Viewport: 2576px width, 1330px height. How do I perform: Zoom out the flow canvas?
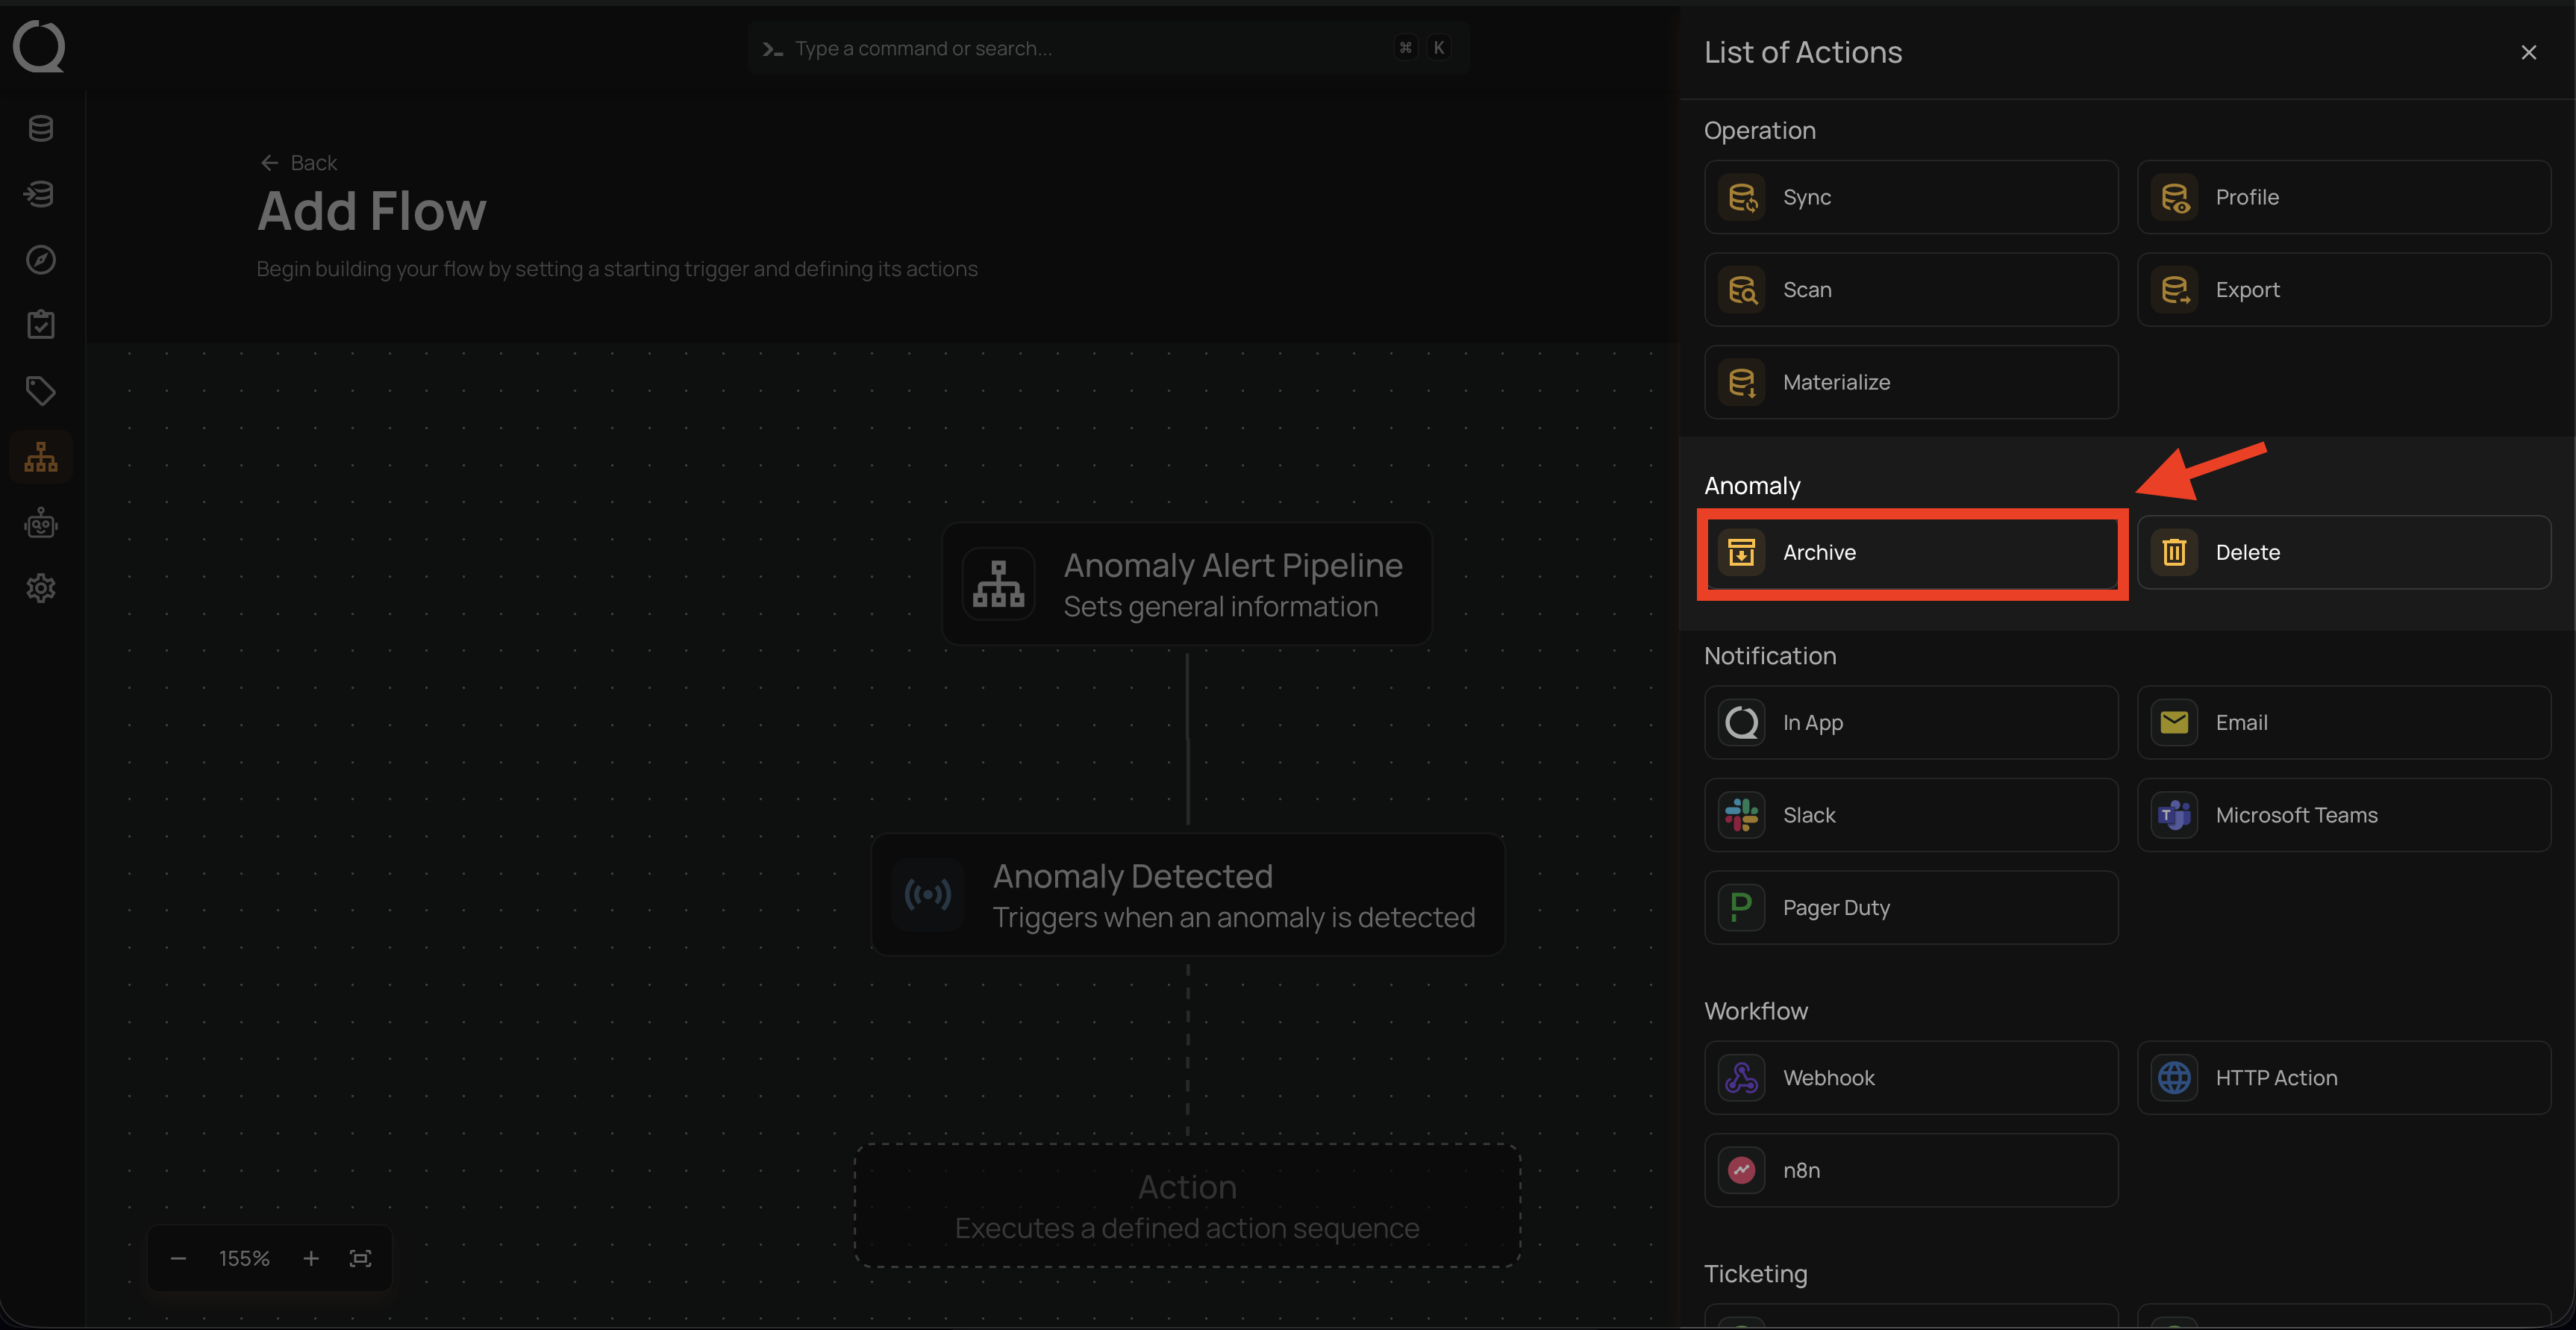[178, 1258]
